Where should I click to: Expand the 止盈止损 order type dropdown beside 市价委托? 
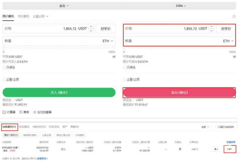click(40, 16)
